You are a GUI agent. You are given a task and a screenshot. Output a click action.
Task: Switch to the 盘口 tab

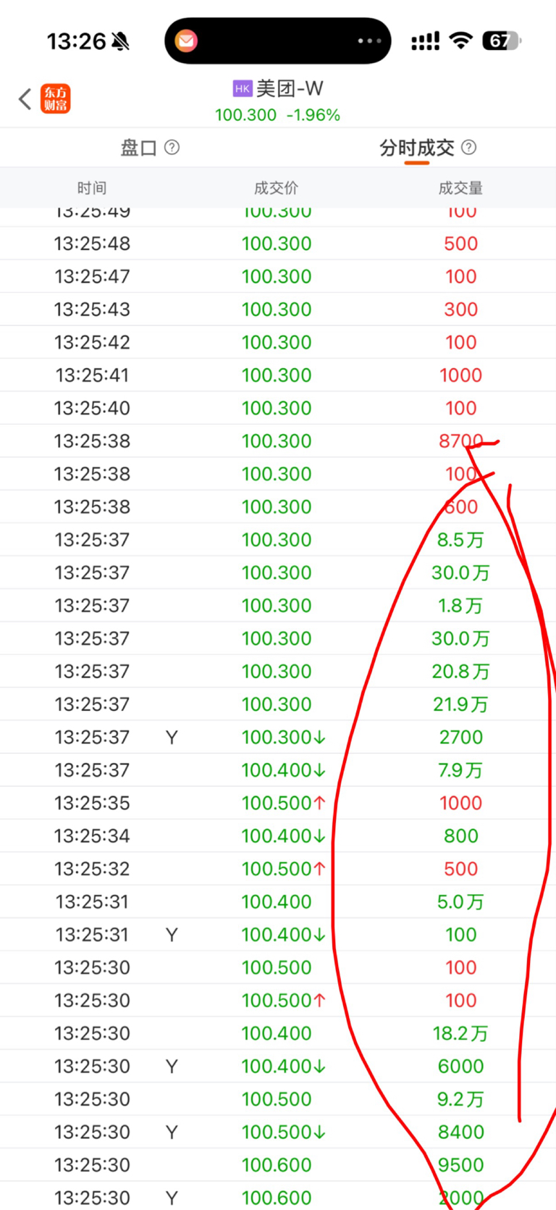[x=138, y=148]
